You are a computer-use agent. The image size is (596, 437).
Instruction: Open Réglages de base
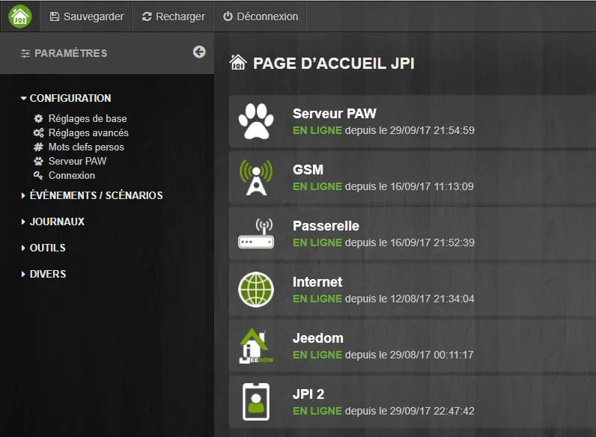click(x=88, y=118)
